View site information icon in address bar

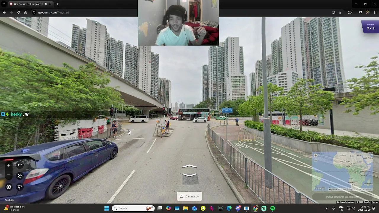[34, 12]
